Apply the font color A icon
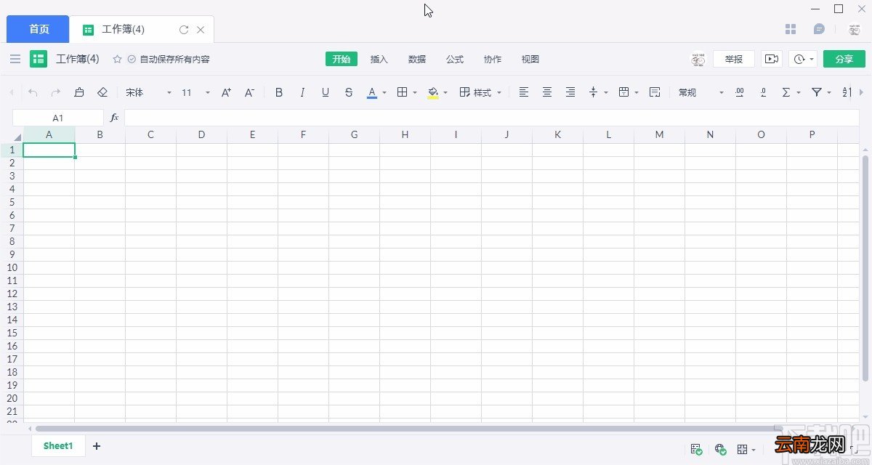The image size is (872, 465). (372, 92)
